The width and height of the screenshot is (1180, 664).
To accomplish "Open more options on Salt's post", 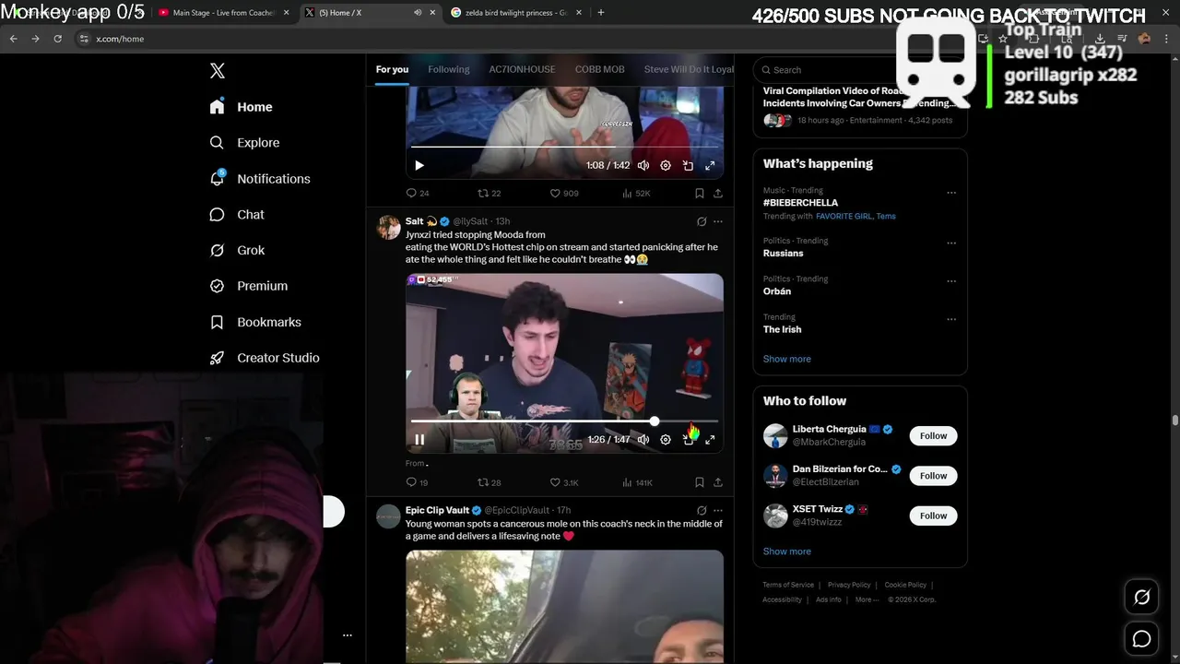I will (x=718, y=221).
